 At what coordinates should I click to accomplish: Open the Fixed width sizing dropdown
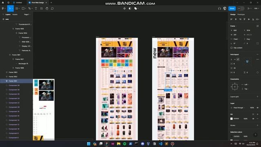pyautogui.click(x=235, y=39)
